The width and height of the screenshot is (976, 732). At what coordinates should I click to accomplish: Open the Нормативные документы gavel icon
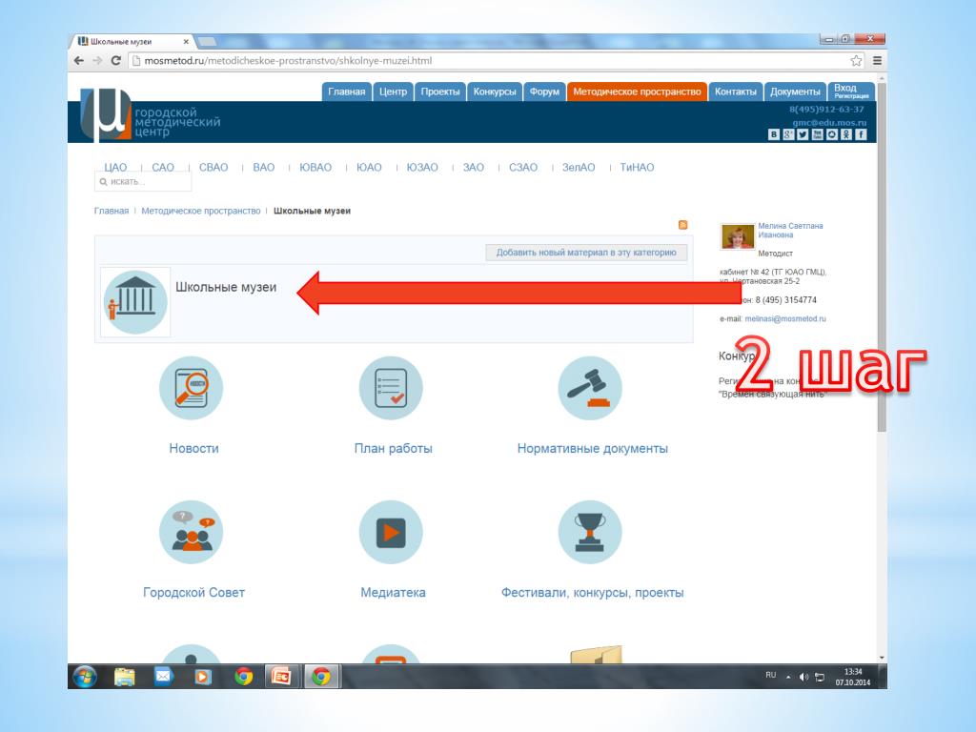click(x=590, y=388)
